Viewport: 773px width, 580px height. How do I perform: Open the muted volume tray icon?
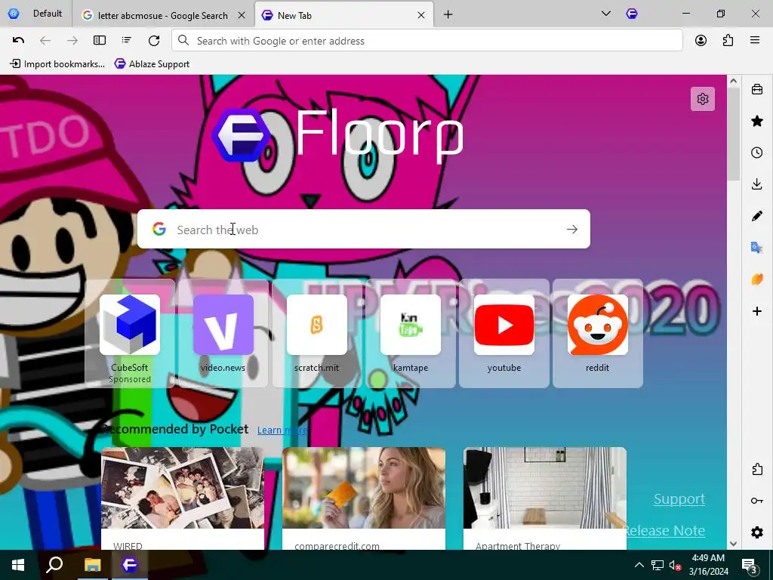(x=675, y=565)
